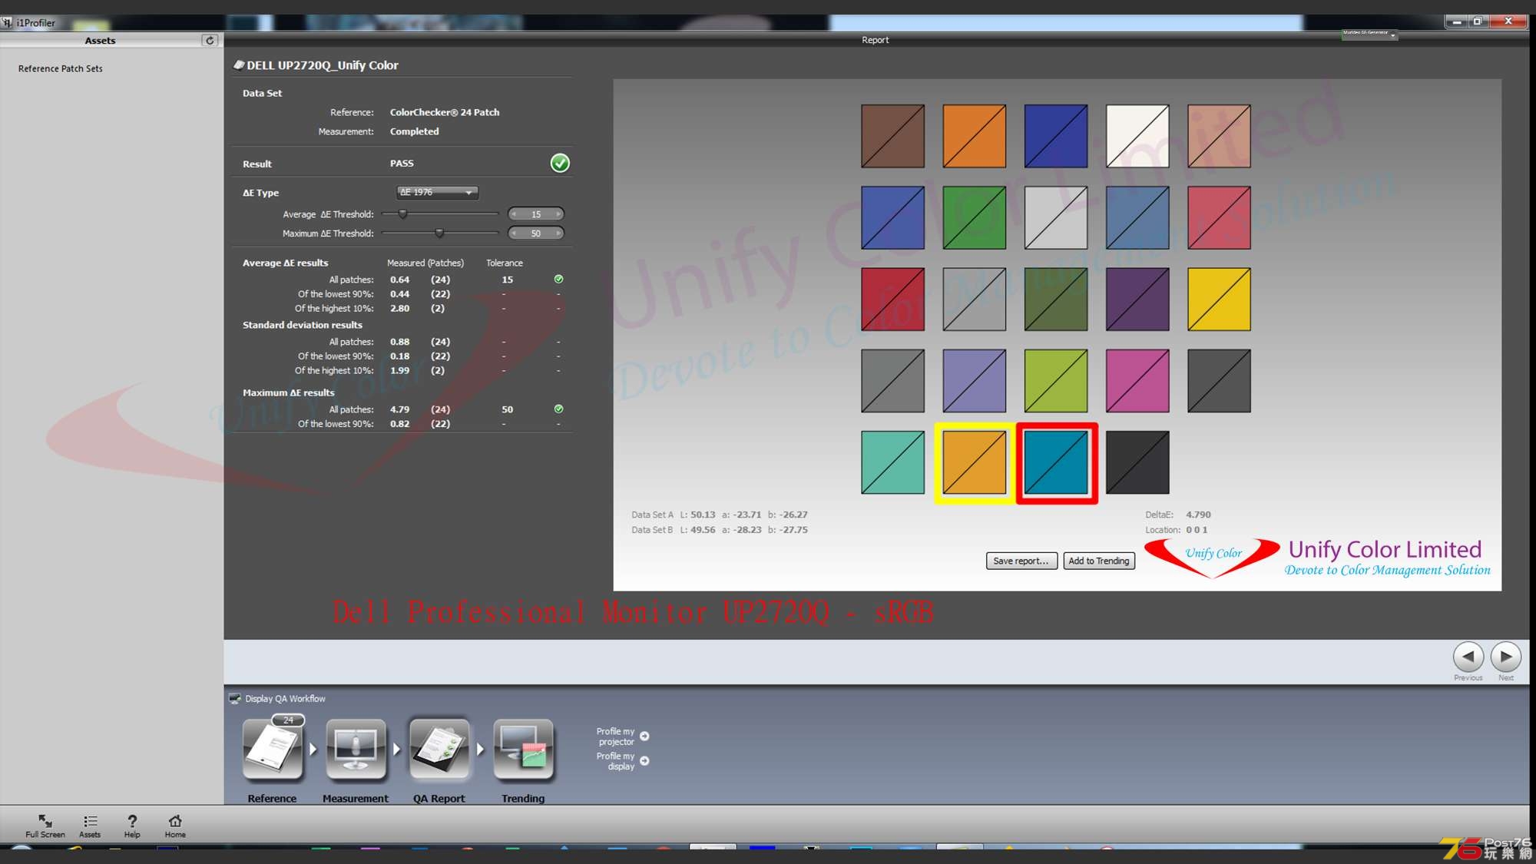Image resolution: width=1536 pixels, height=864 pixels.
Task: Click the Report header tab
Action: [875, 40]
